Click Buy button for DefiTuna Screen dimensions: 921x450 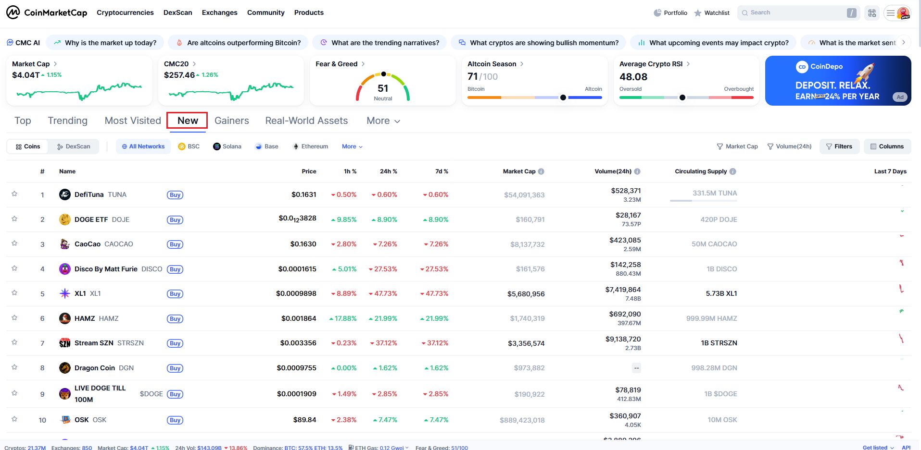click(x=175, y=195)
